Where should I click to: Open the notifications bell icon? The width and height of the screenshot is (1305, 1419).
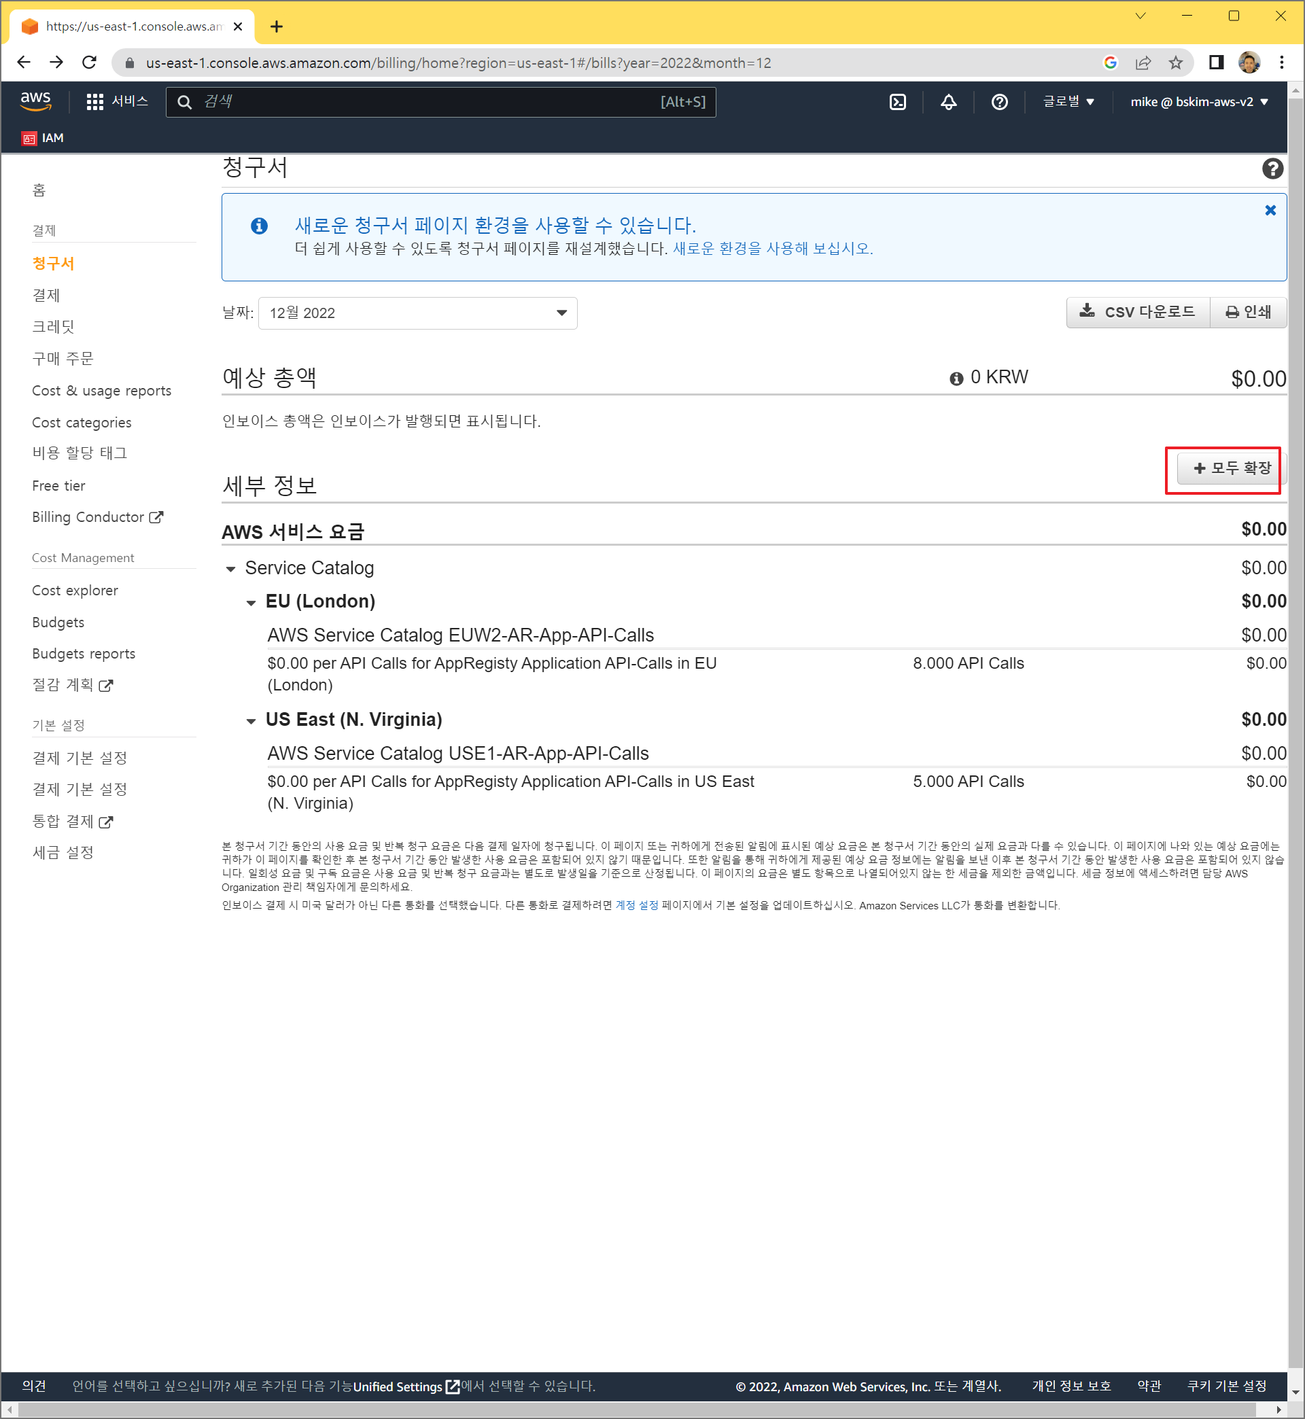coord(948,103)
